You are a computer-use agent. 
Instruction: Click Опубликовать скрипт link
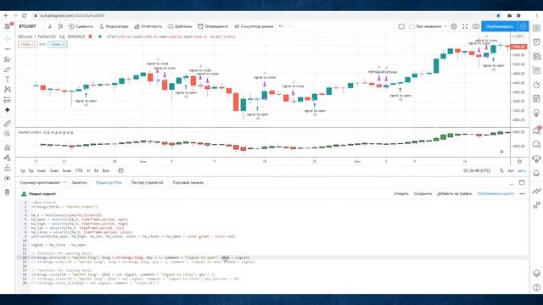(x=495, y=194)
